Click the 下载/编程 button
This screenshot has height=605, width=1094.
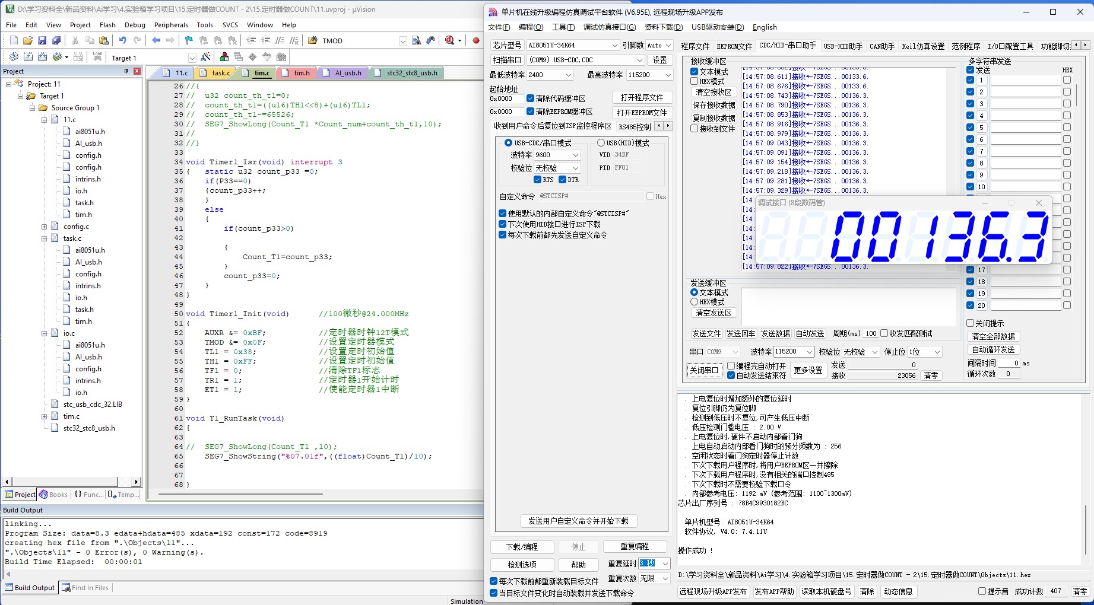pyautogui.click(x=522, y=547)
